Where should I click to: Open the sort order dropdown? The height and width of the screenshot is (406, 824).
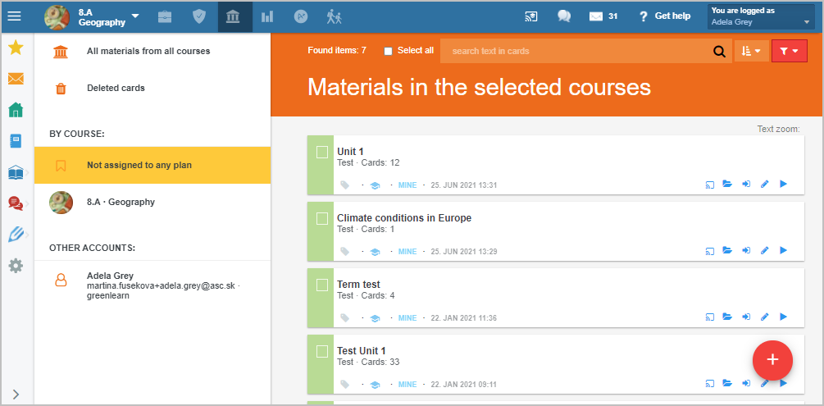[x=752, y=51]
